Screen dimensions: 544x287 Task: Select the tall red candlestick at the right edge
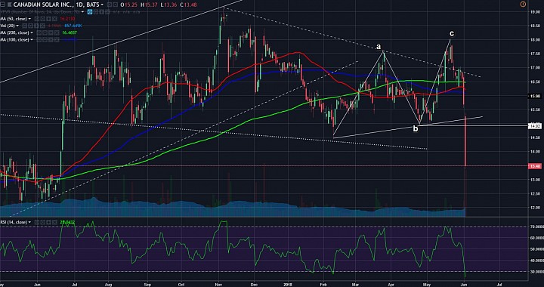click(465, 141)
